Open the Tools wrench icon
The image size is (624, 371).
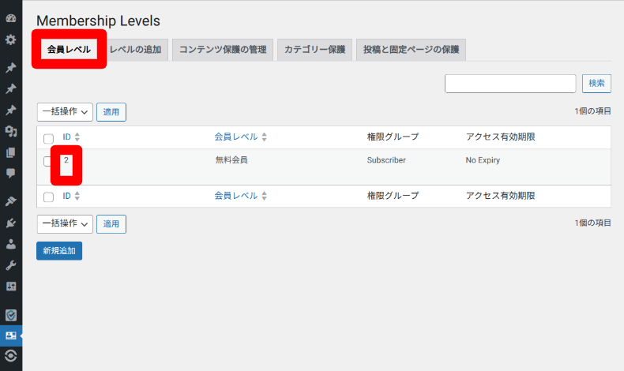[x=11, y=265]
